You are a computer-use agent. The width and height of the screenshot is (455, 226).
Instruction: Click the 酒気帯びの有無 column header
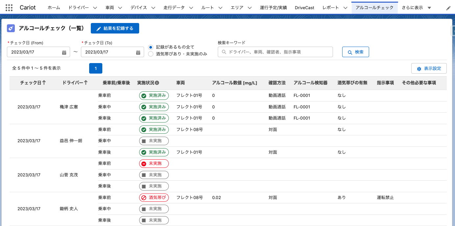[352, 83]
